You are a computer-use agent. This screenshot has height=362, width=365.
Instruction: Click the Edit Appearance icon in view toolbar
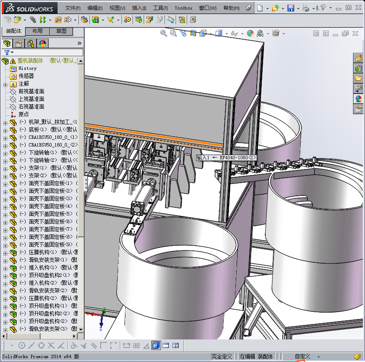pyautogui.click(x=250, y=33)
